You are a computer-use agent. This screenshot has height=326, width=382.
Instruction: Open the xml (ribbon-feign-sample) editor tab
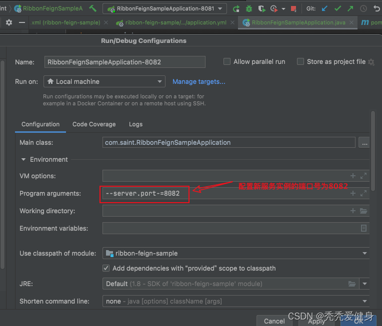(x=66, y=22)
